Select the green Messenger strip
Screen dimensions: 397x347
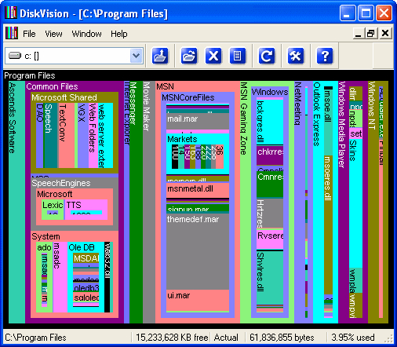click(136, 202)
